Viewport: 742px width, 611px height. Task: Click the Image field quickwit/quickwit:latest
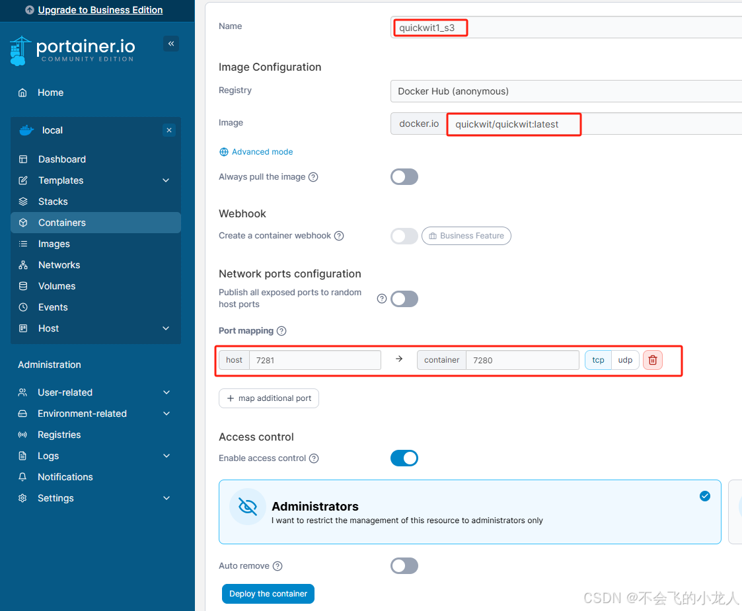click(595, 124)
